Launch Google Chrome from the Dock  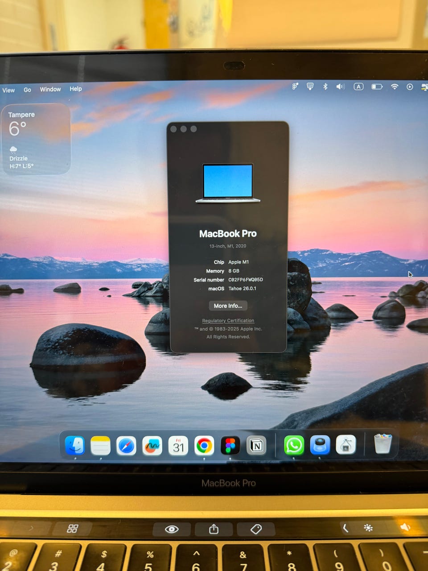tap(204, 446)
